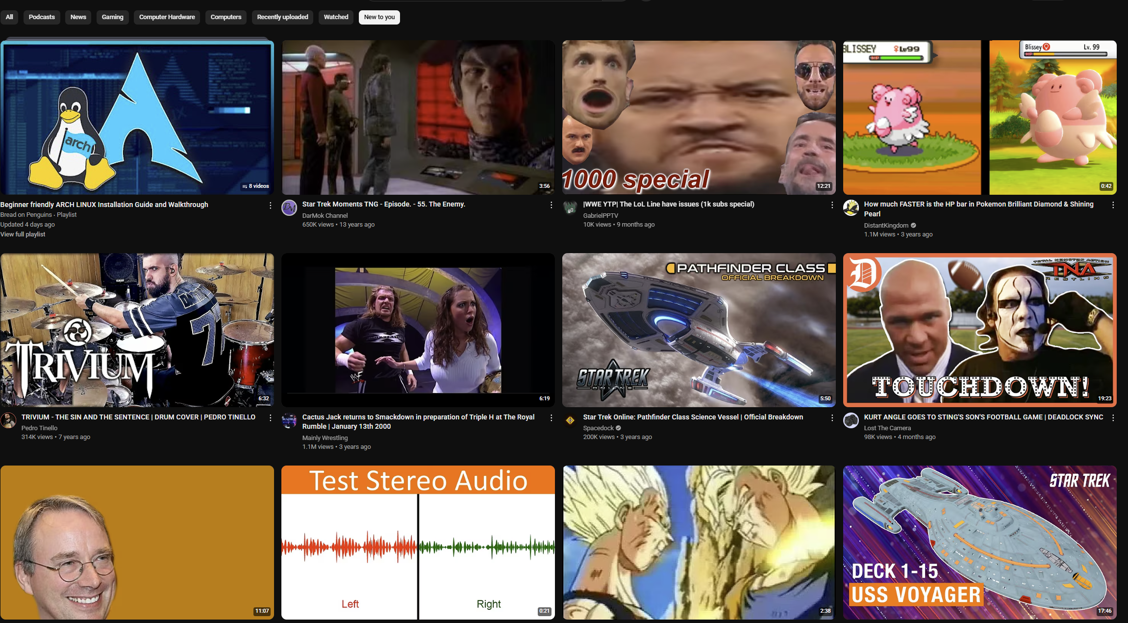Play Pathfinder Class starship thumbnail
Image resolution: width=1128 pixels, height=623 pixels.
[699, 330]
